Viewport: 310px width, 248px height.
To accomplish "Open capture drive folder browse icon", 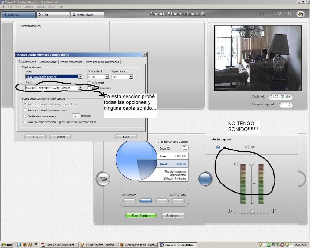I will [185, 148].
